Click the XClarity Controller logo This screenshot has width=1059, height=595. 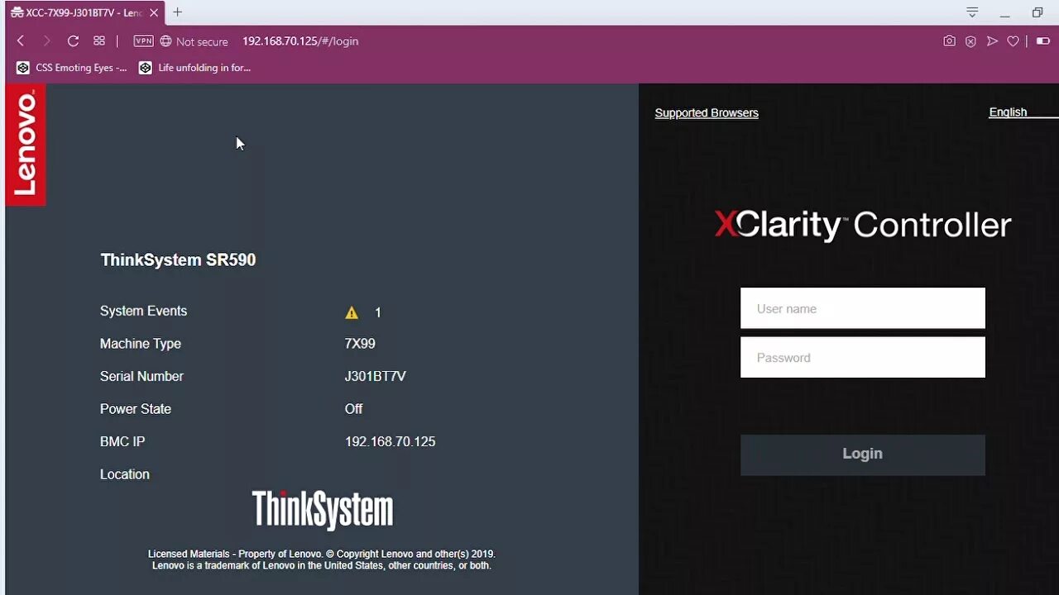coord(863,225)
